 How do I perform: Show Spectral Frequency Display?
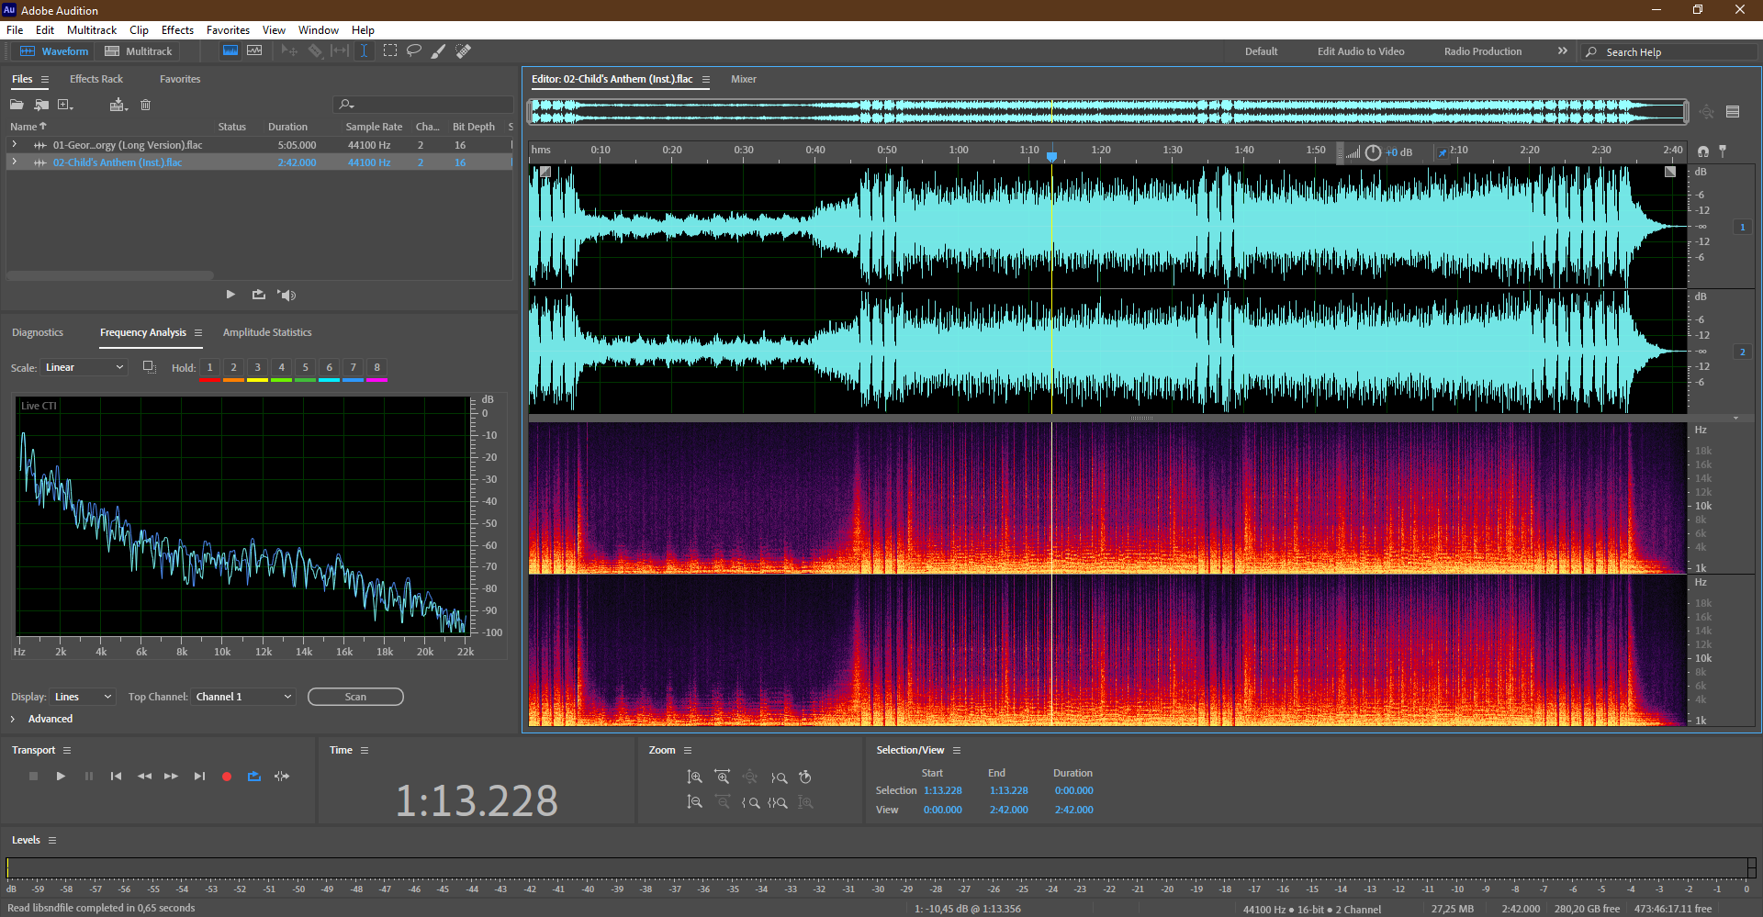(230, 51)
